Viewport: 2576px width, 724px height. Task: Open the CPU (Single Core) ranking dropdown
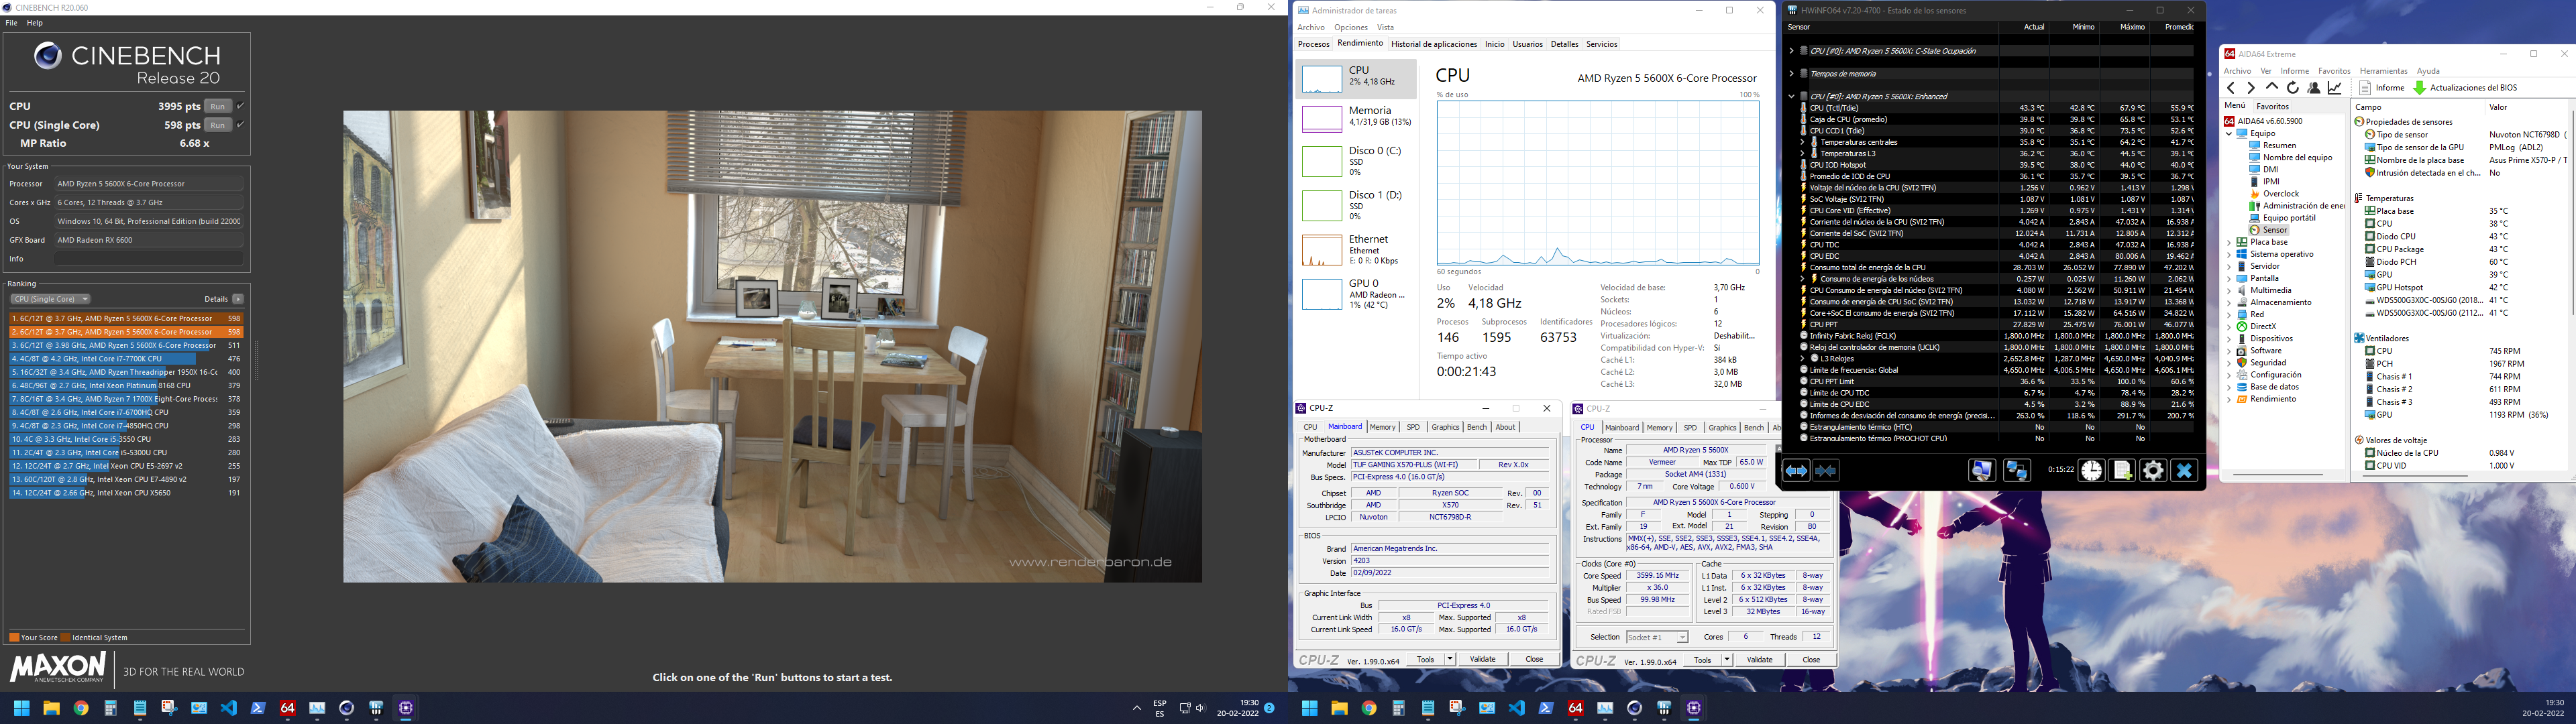coord(50,299)
